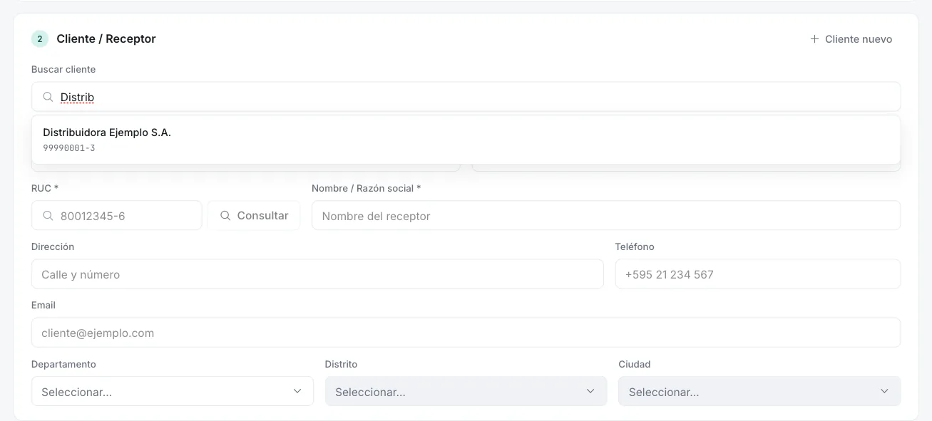This screenshot has height=421, width=932.
Task: Click the Dirección label
Action: click(53, 246)
